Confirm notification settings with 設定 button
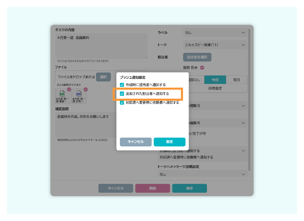This screenshot has width=304, height=221. pyautogui.click(x=170, y=142)
